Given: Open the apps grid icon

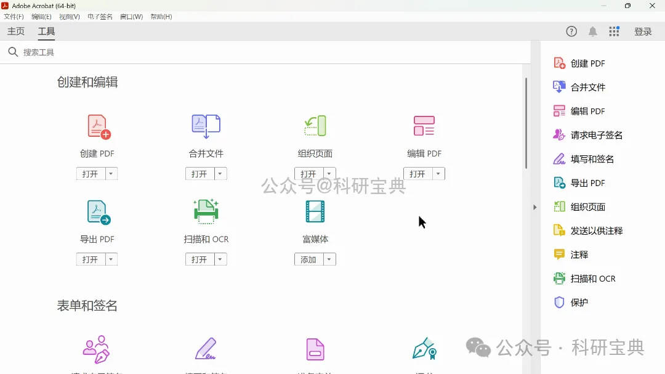Looking at the screenshot, I should click(x=614, y=31).
